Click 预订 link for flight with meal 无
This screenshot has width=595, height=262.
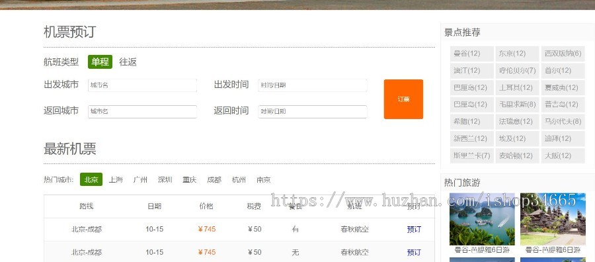[414, 253]
